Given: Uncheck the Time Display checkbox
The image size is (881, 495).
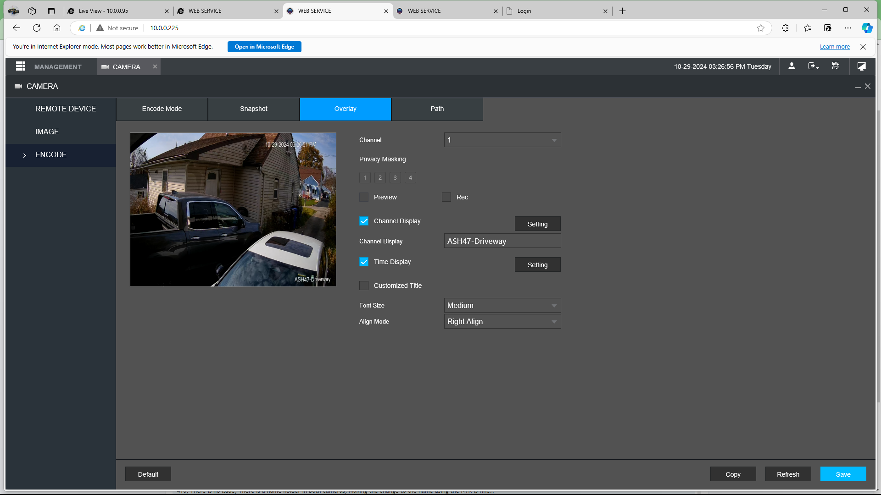Looking at the screenshot, I should click(x=364, y=262).
